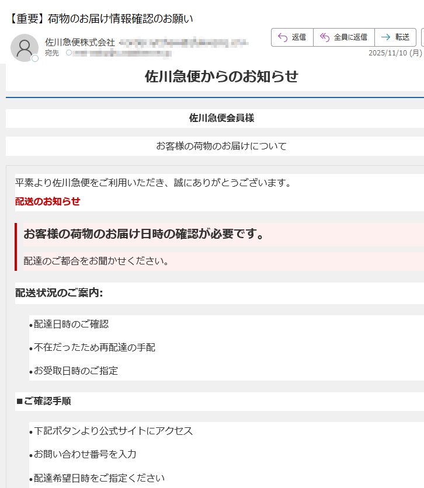Click the sender avatar icon
The width and height of the screenshot is (424, 488).
tap(25, 48)
